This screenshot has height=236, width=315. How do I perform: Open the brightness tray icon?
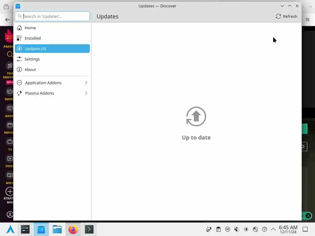246,229
